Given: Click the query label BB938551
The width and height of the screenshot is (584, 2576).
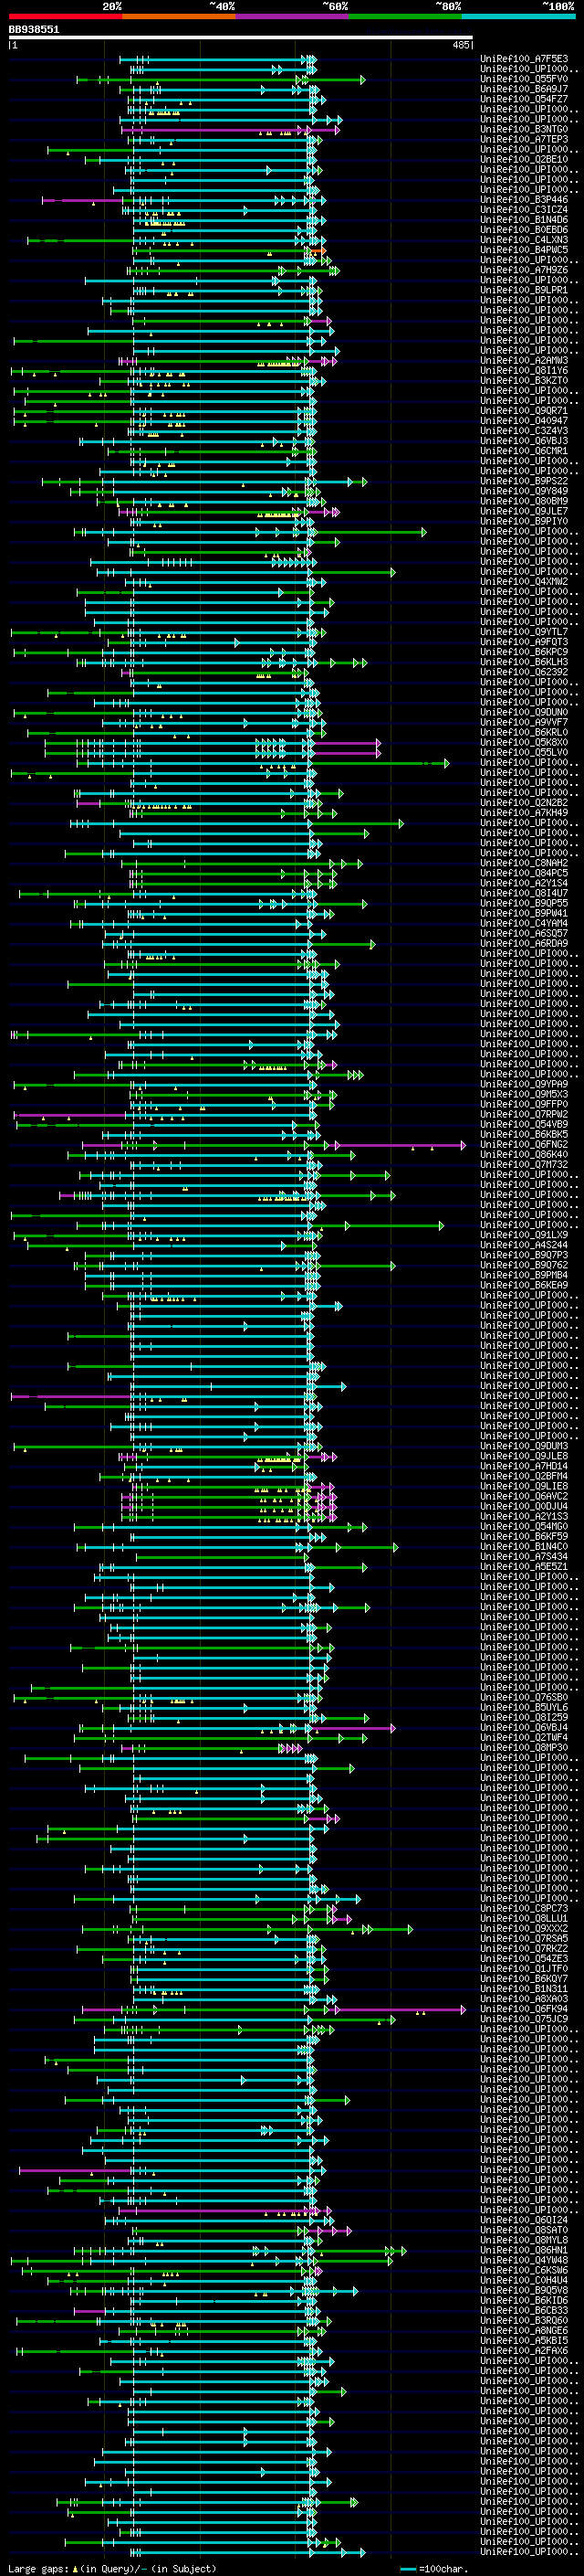Looking at the screenshot, I should pyautogui.click(x=34, y=30).
